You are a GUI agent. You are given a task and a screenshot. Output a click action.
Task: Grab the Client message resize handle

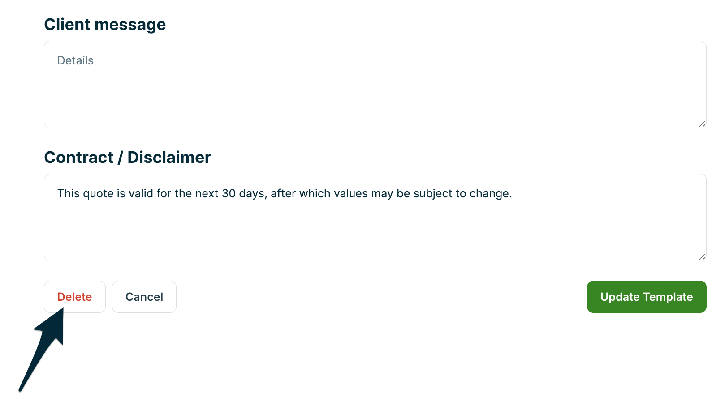pos(702,124)
